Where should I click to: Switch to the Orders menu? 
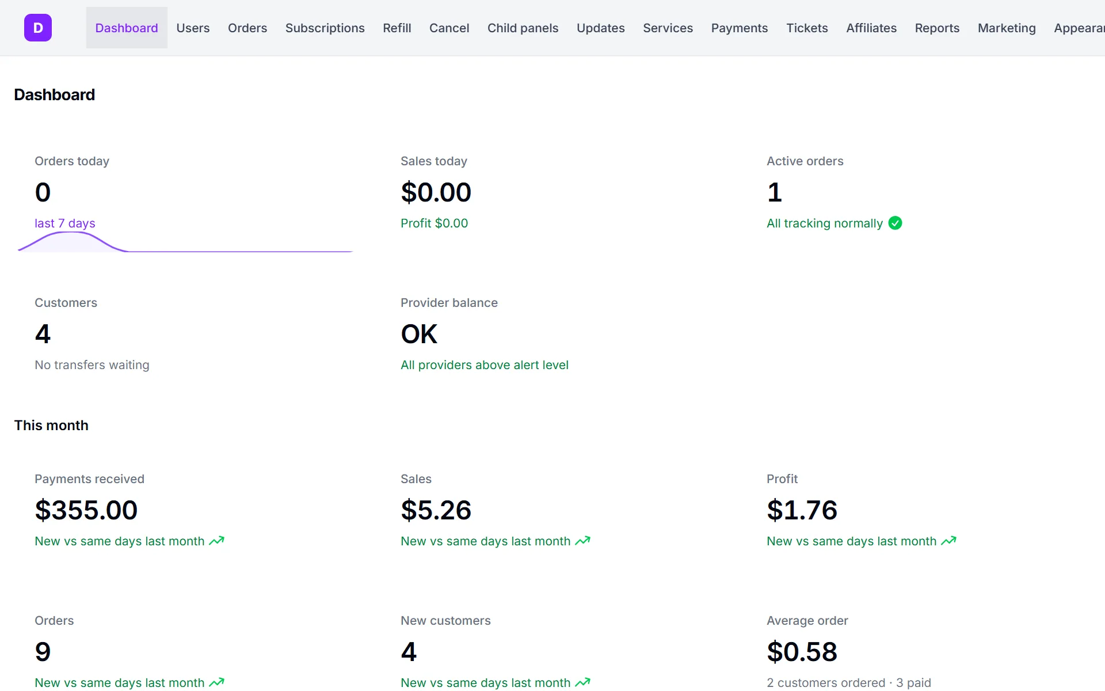(247, 28)
